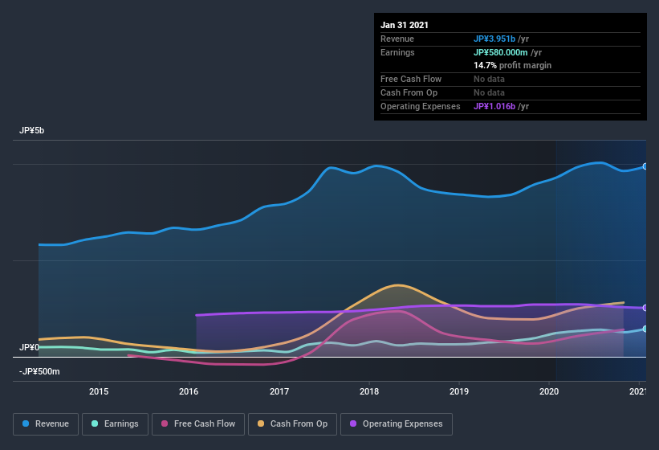Image resolution: width=659 pixels, height=450 pixels.
Task: Toggle the Revenue legend button
Action: click(x=46, y=424)
